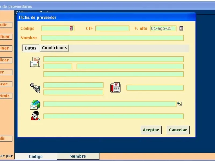This screenshot has height=161, width=215.
Task: Click the telephone handset icon
Action: (35, 88)
